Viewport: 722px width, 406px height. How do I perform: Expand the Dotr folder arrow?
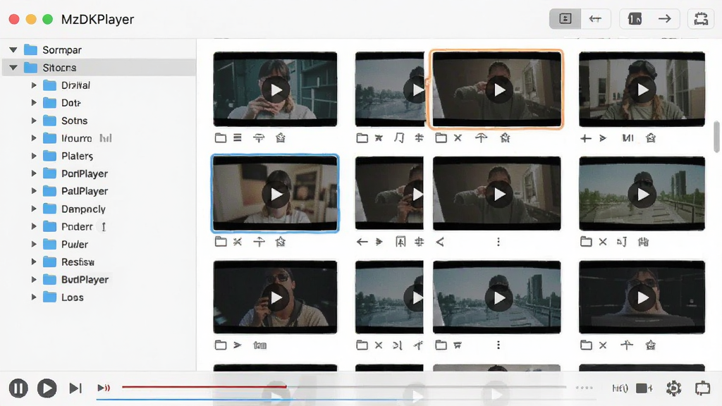click(x=34, y=103)
